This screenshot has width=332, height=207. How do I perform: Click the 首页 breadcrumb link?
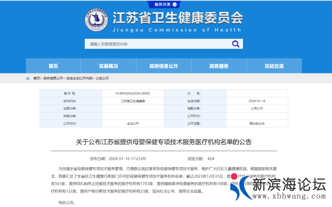36,78
